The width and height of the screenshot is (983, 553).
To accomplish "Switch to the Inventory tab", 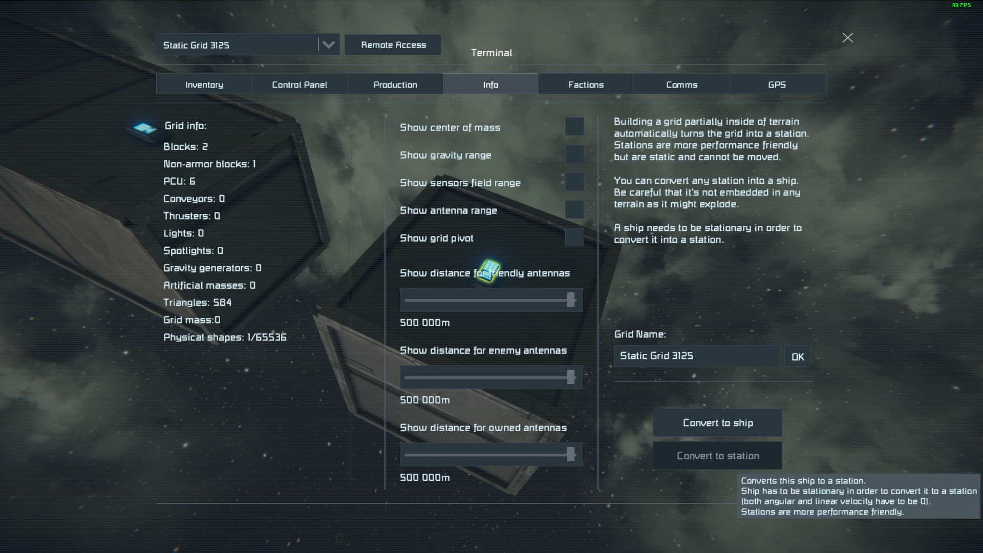I will tap(204, 84).
